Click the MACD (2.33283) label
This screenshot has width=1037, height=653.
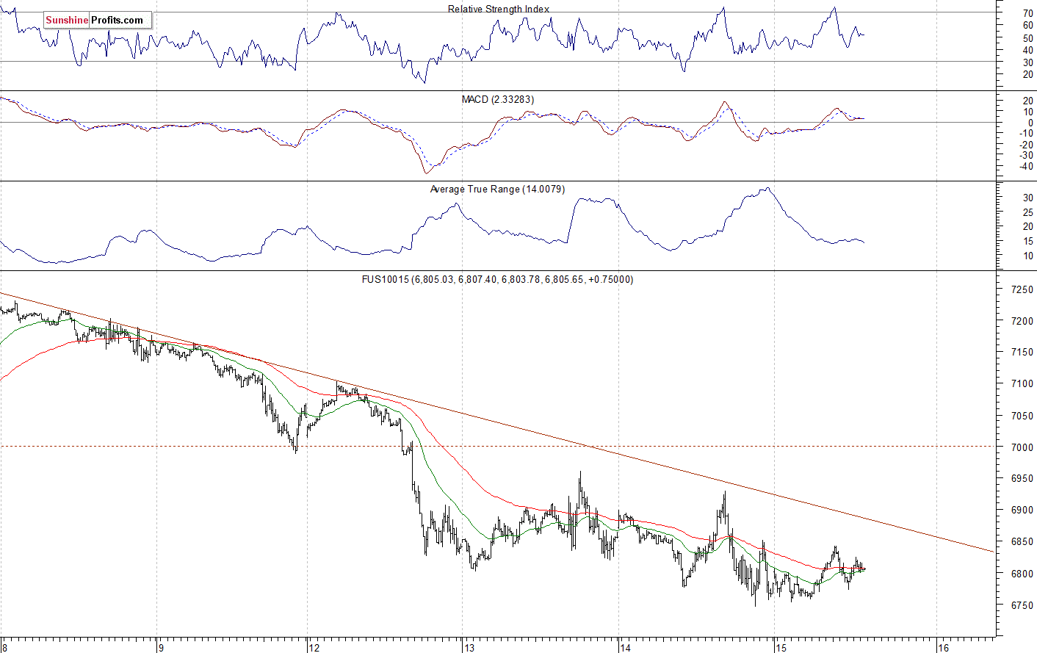(x=498, y=99)
